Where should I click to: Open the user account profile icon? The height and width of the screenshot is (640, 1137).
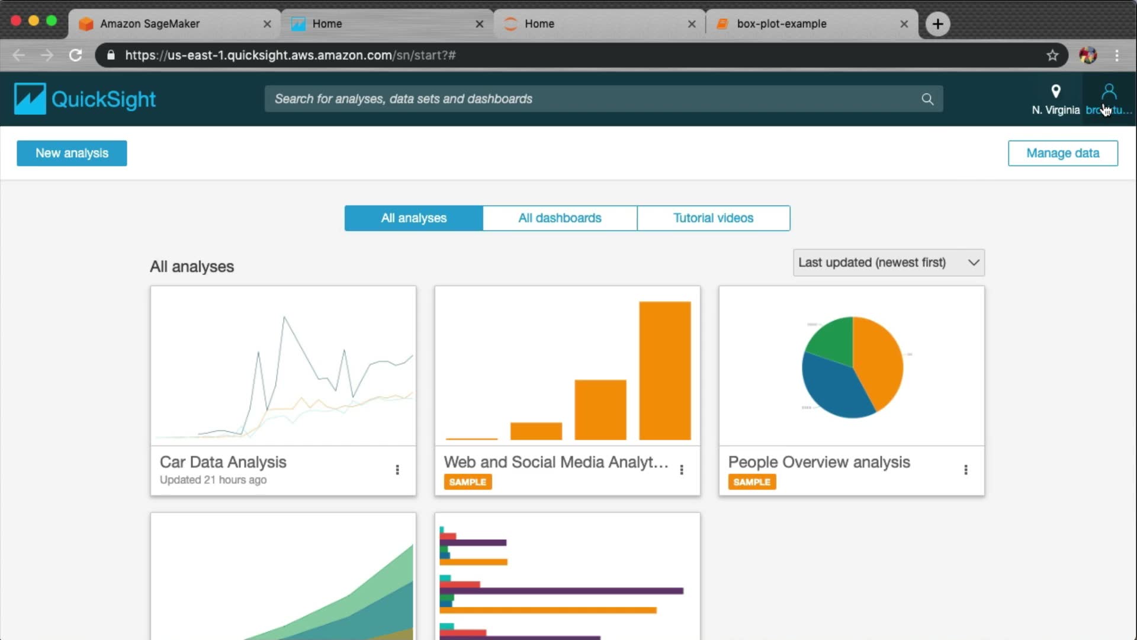coord(1109,92)
